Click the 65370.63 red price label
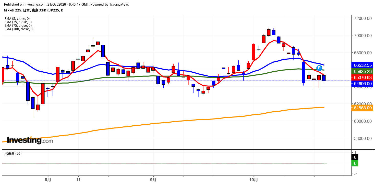 point(362,77)
